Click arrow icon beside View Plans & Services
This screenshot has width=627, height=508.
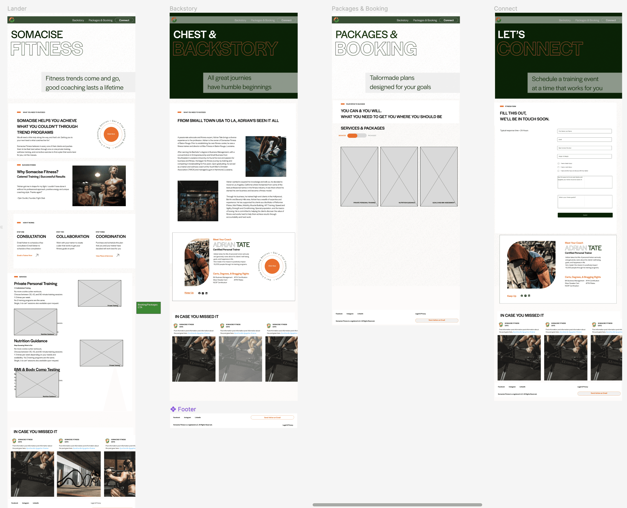pyautogui.click(x=118, y=255)
